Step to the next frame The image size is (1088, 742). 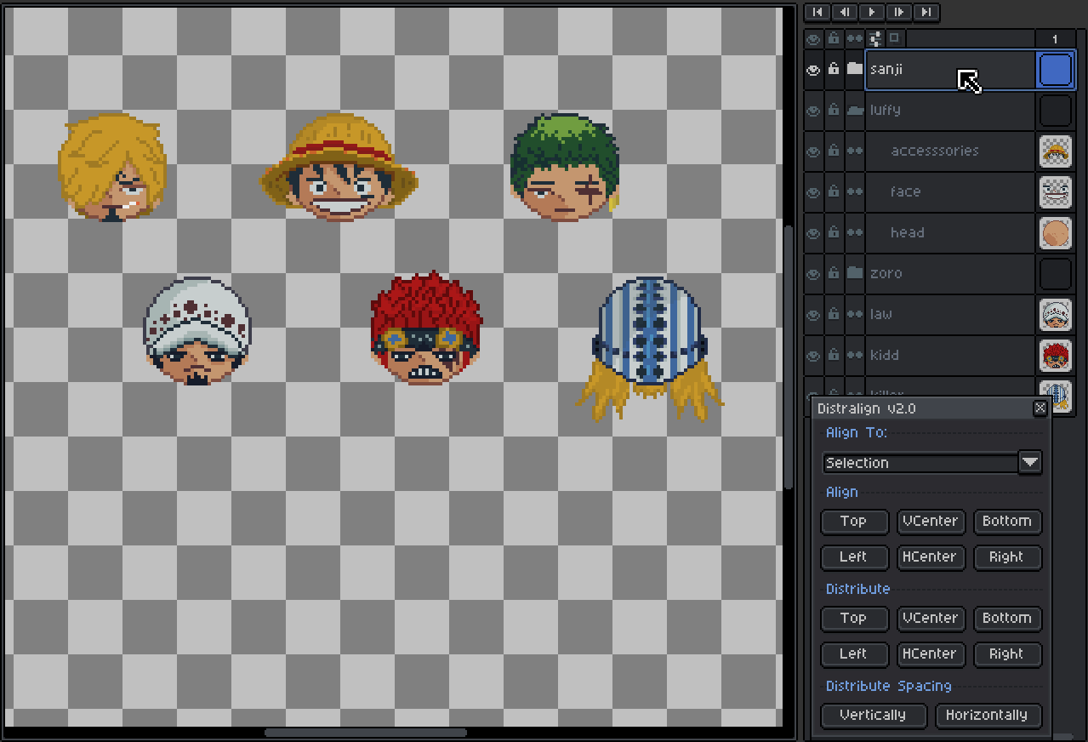coord(898,12)
